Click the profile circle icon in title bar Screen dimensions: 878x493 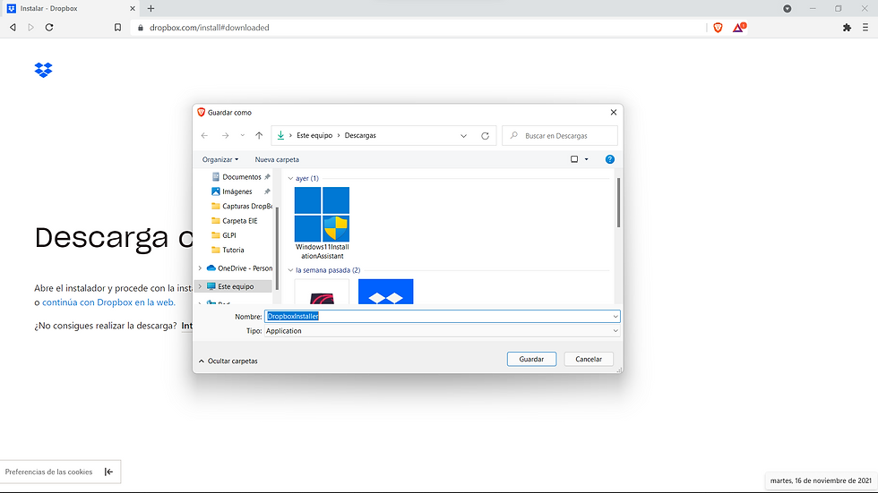788,8
